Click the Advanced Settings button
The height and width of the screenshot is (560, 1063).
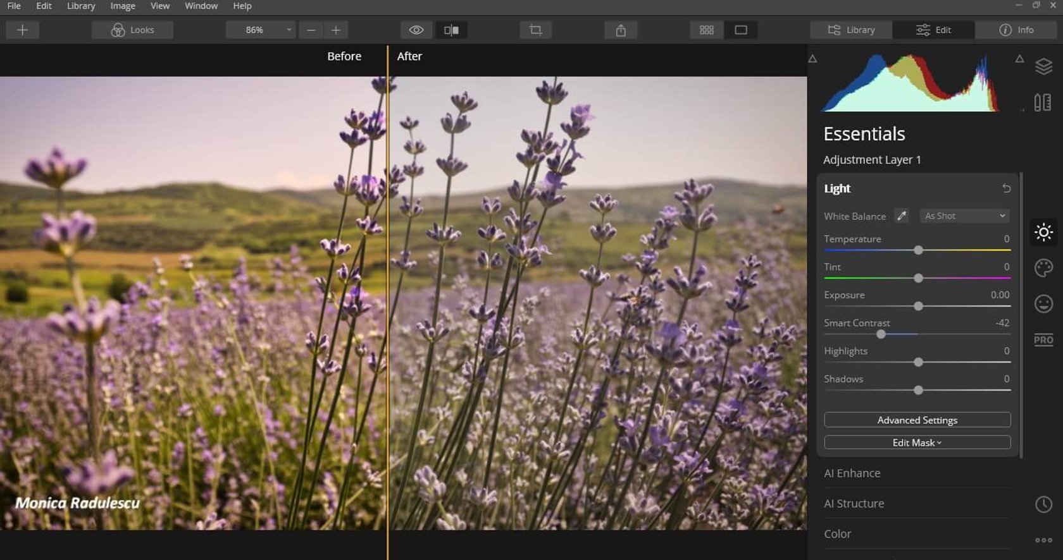(917, 420)
